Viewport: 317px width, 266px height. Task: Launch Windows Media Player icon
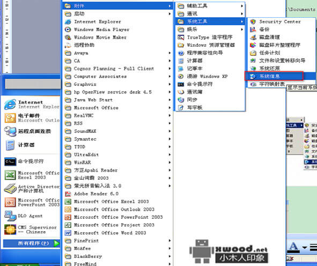coord(68,29)
